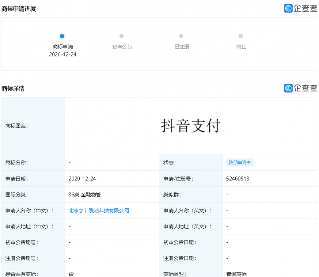Click the 商标详情 section heading

point(13,89)
